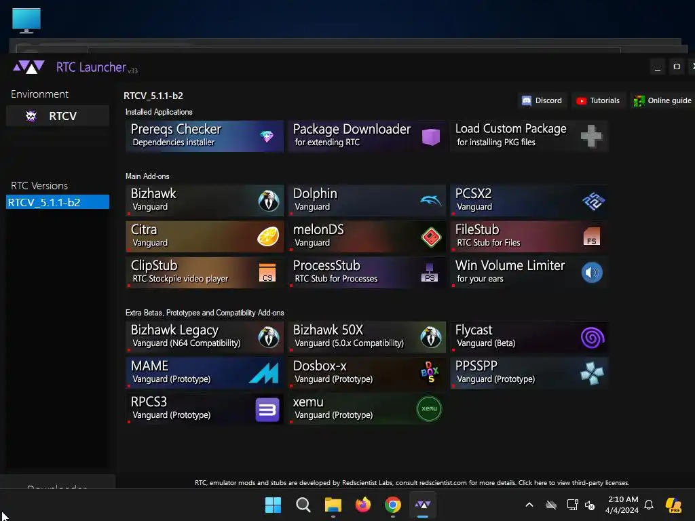Image resolution: width=695 pixels, height=521 pixels.
Task: Click the muted volume tray icon
Action: point(590,505)
